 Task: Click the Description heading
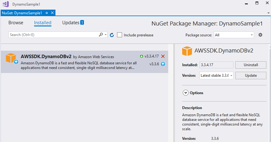click(x=192, y=108)
